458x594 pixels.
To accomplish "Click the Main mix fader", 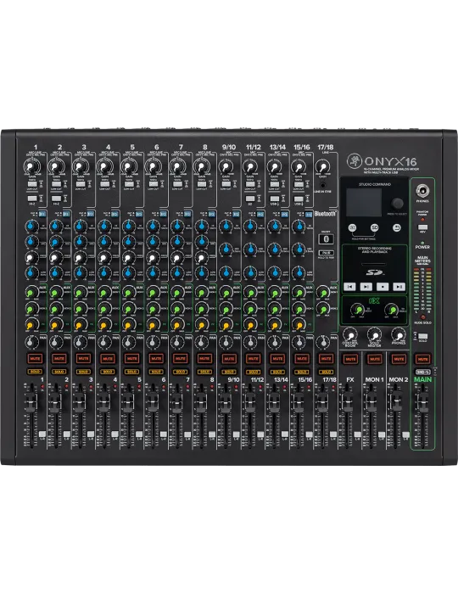I will [x=422, y=403].
